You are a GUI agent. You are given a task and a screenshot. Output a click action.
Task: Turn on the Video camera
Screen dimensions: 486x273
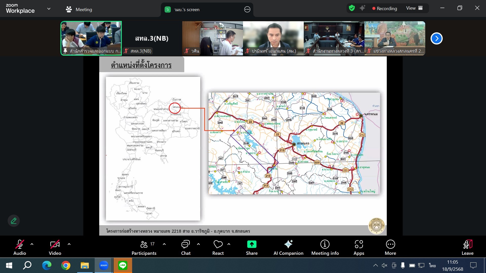[55, 244]
